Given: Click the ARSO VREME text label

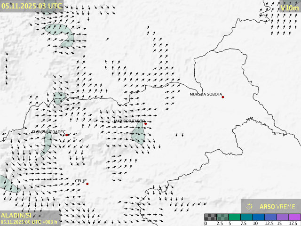Looking at the screenshot, I should pyautogui.click(x=277, y=206).
